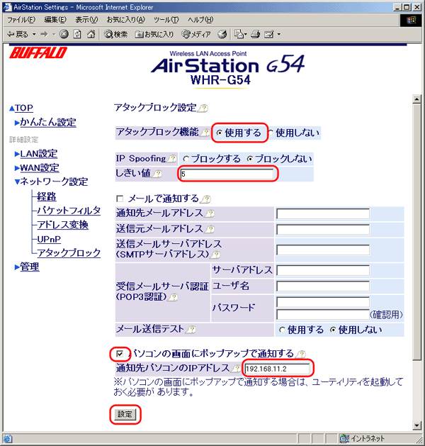
Task: Go back with the 戻る toolbar button
Action: [18, 35]
